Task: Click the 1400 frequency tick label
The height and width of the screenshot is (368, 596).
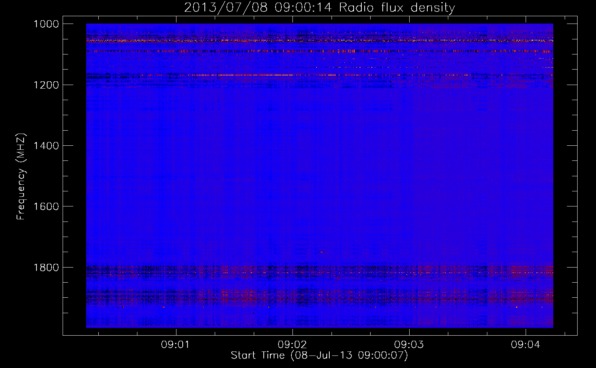Action: tap(46, 146)
